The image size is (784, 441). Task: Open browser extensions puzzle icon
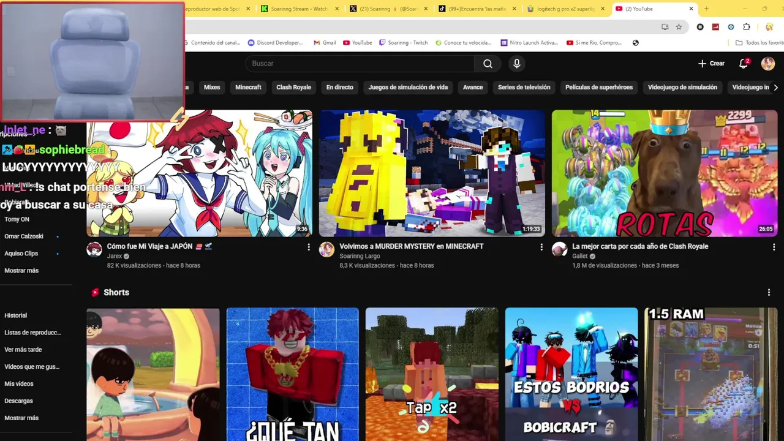point(747,27)
